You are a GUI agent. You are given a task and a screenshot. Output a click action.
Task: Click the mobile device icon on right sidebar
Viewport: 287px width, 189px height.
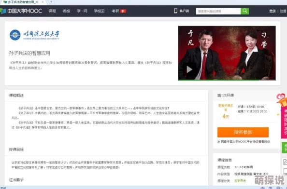285,172
